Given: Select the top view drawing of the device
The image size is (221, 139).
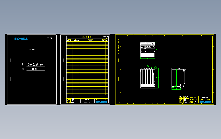Looking at the screenshot, I should pos(148,50).
